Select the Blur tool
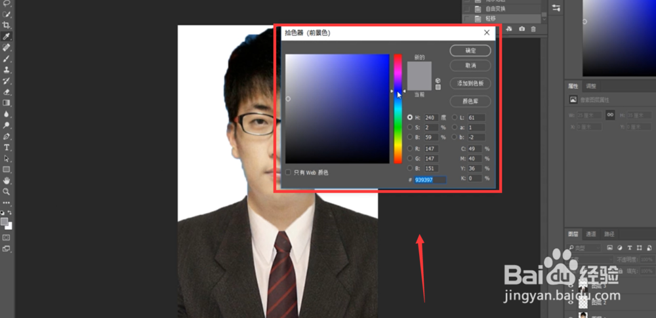Image resolution: width=656 pixels, height=318 pixels. coord(7,114)
